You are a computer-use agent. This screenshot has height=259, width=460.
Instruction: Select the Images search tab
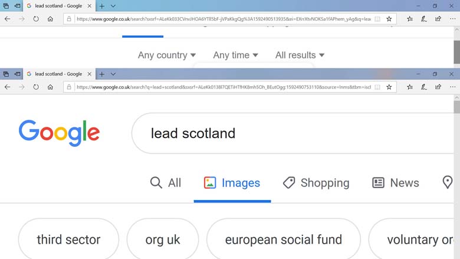click(232, 183)
